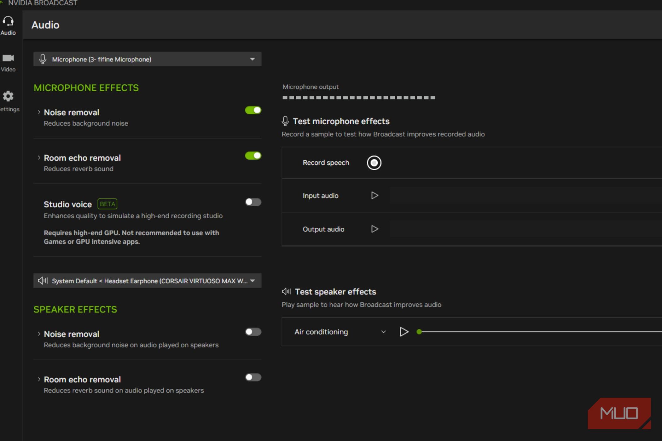The image size is (662, 441).
Task: Enable the Studio voice beta toggle
Action: pyautogui.click(x=253, y=202)
